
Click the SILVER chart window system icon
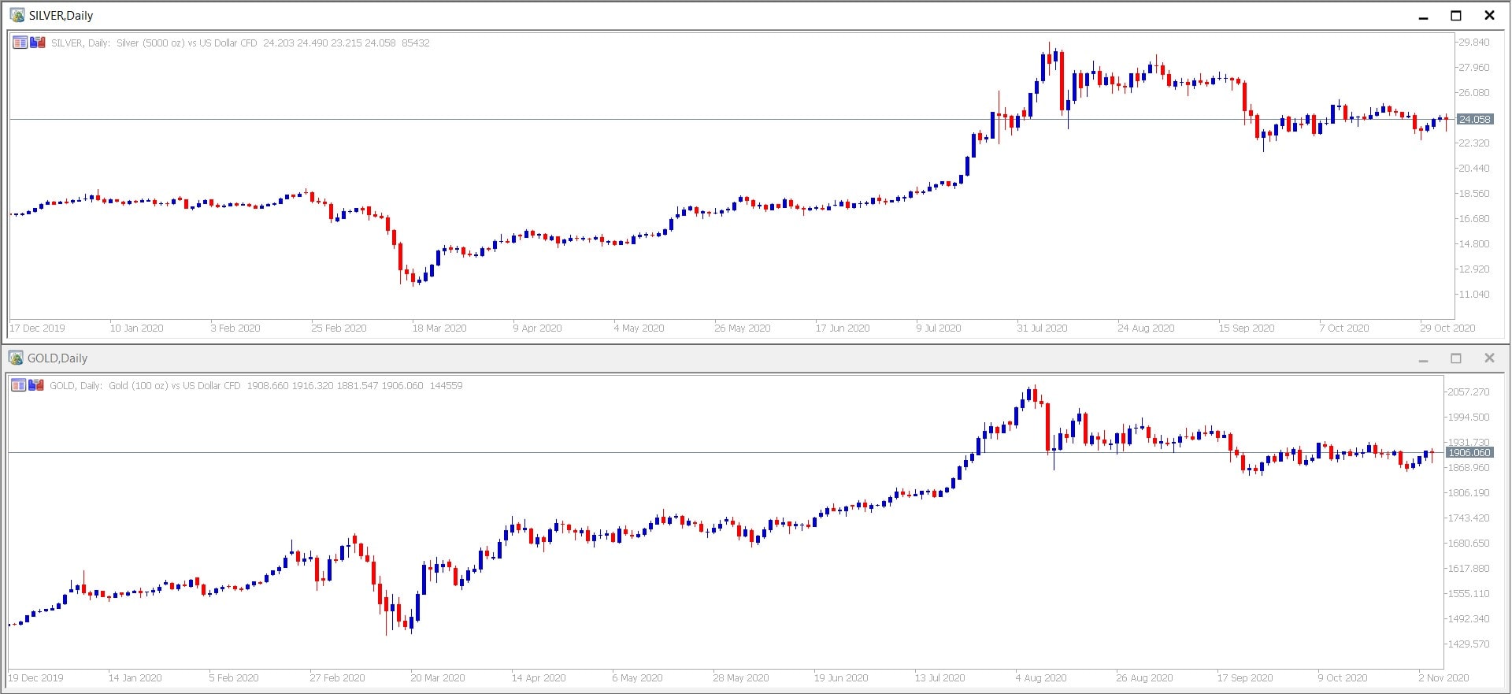17,15
